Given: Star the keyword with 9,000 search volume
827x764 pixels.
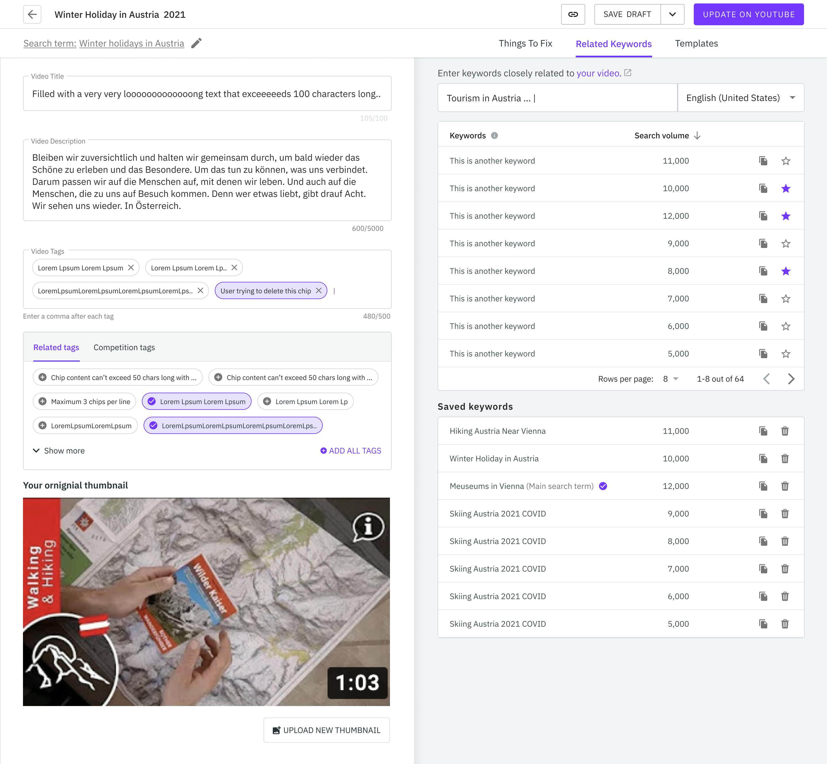Looking at the screenshot, I should click(785, 243).
